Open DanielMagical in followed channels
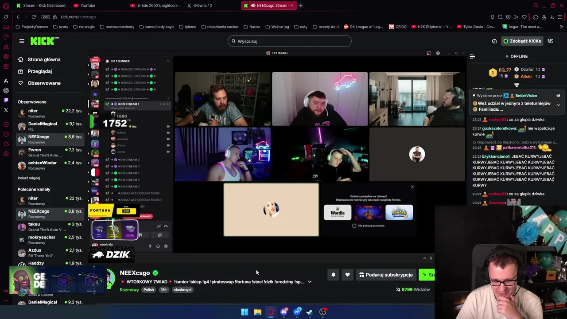 click(x=50, y=126)
